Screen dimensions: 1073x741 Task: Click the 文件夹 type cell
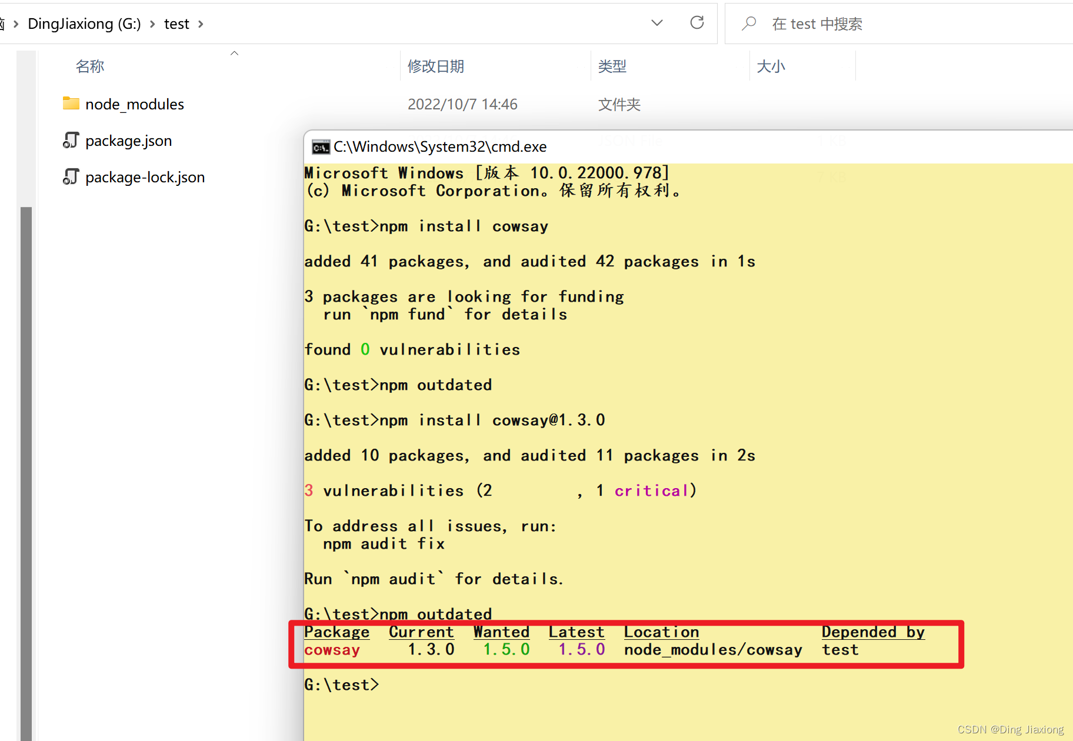[619, 104]
